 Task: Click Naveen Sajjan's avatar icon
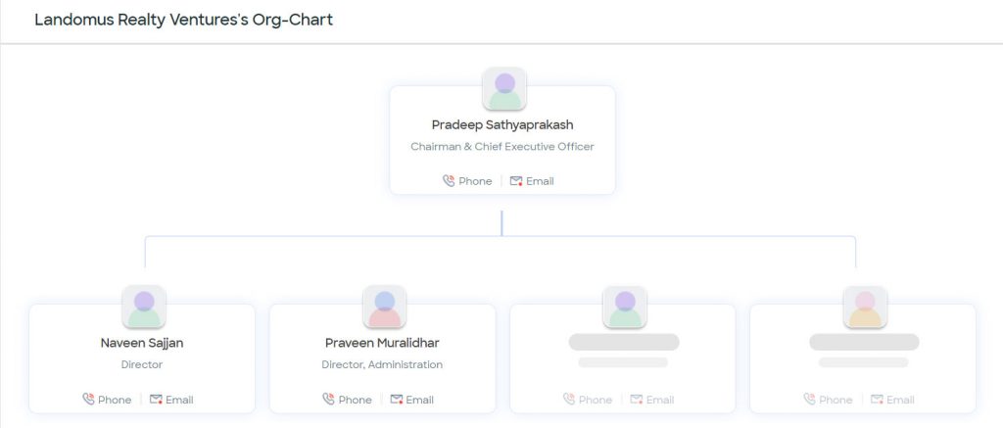pos(144,308)
